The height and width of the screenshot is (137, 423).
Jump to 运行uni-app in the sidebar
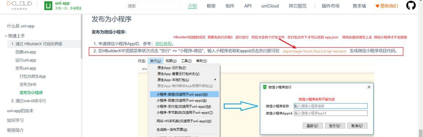(26, 60)
